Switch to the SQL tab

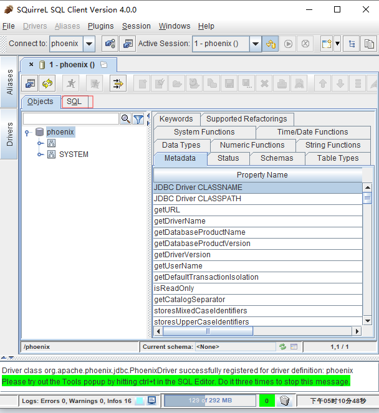(x=75, y=102)
